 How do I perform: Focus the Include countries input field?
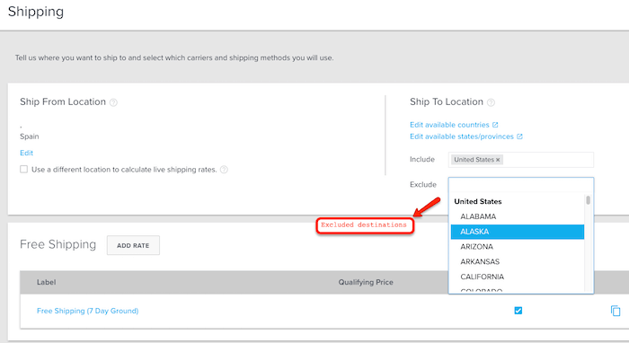pos(520,160)
